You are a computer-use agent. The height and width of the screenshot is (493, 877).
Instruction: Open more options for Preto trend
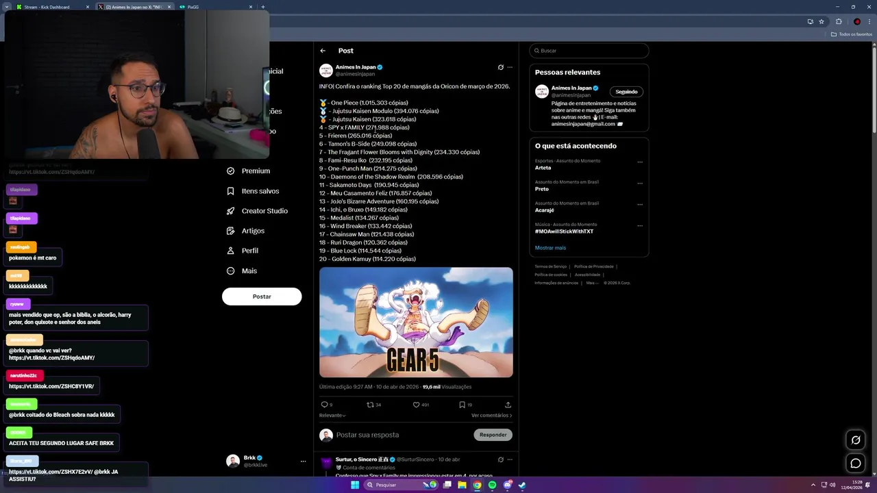tap(640, 184)
